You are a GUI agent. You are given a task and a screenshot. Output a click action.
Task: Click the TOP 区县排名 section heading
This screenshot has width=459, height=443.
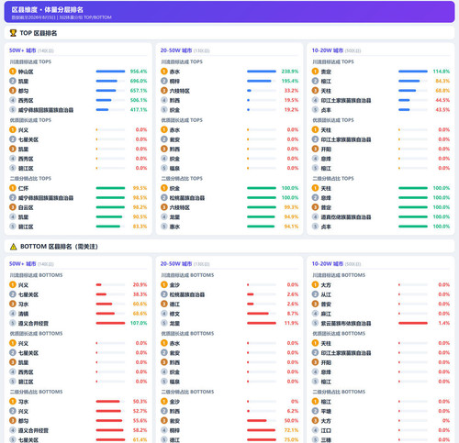point(39,33)
